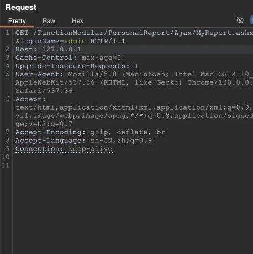Image resolution: width=253 pixels, height=254 pixels.
Task: Click the Connection: keep-alive line
Action: 64,149
